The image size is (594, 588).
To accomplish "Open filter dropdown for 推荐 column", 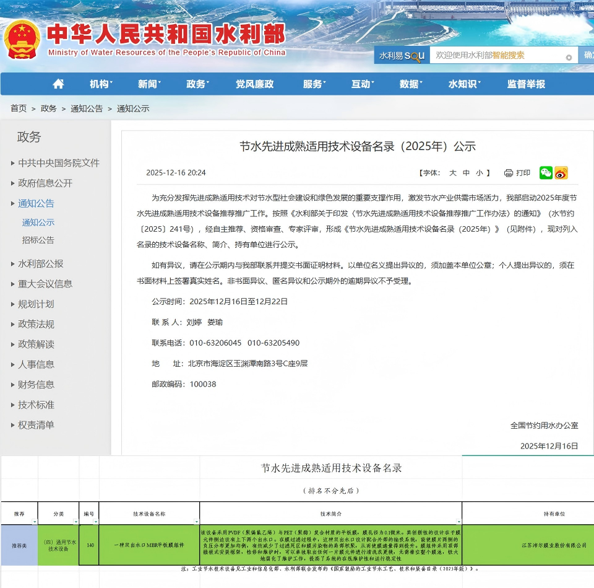I will (x=34, y=522).
